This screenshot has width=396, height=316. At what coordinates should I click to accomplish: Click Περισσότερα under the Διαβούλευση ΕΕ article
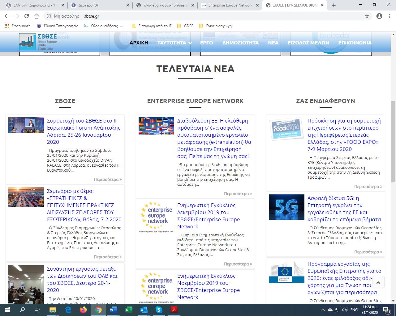238,193
